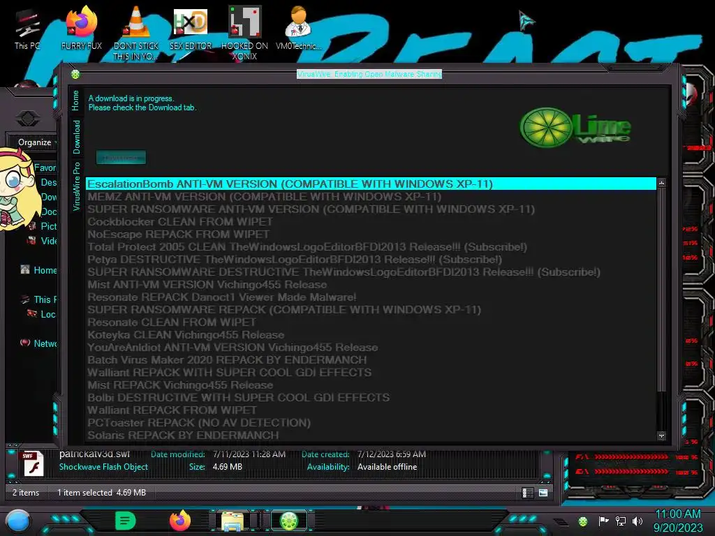The image size is (715, 536).
Task: Open Action Center flag tray icon
Action: click(603, 521)
